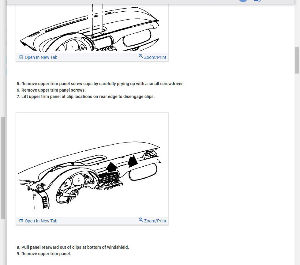Click the new-tab icon under the screw location diagram
The image size is (300, 265).
click(21, 57)
